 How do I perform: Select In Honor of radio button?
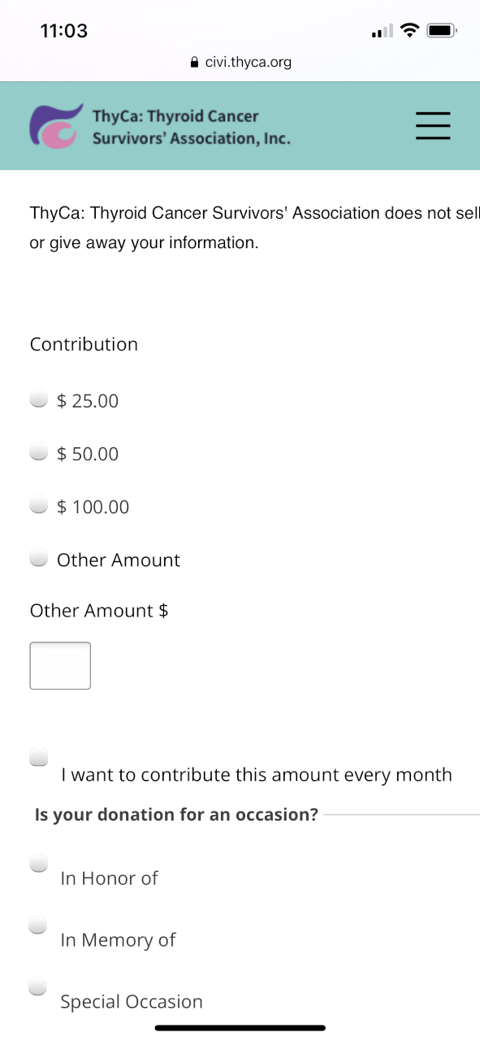tap(38, 863)
